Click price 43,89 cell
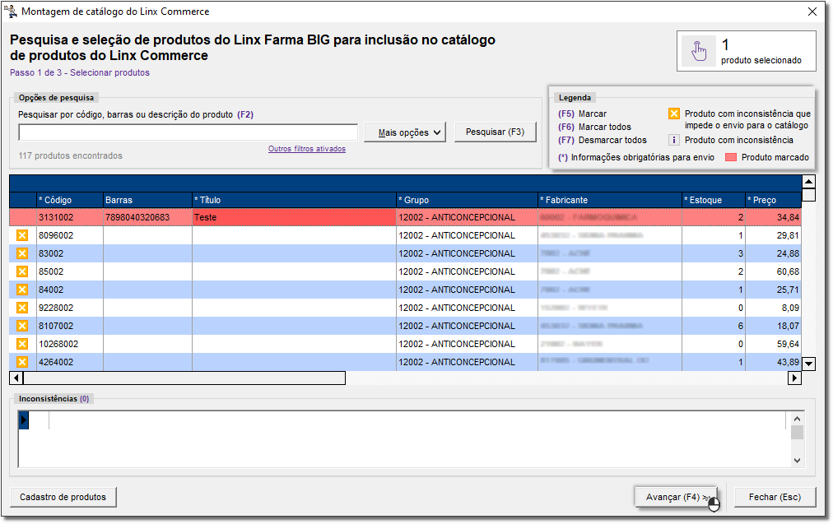 click(774, 362)
